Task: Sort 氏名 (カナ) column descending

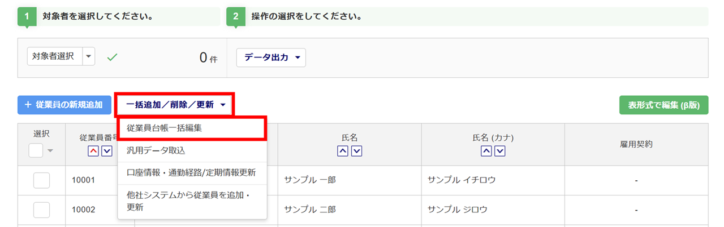Action: pos(499,151)
